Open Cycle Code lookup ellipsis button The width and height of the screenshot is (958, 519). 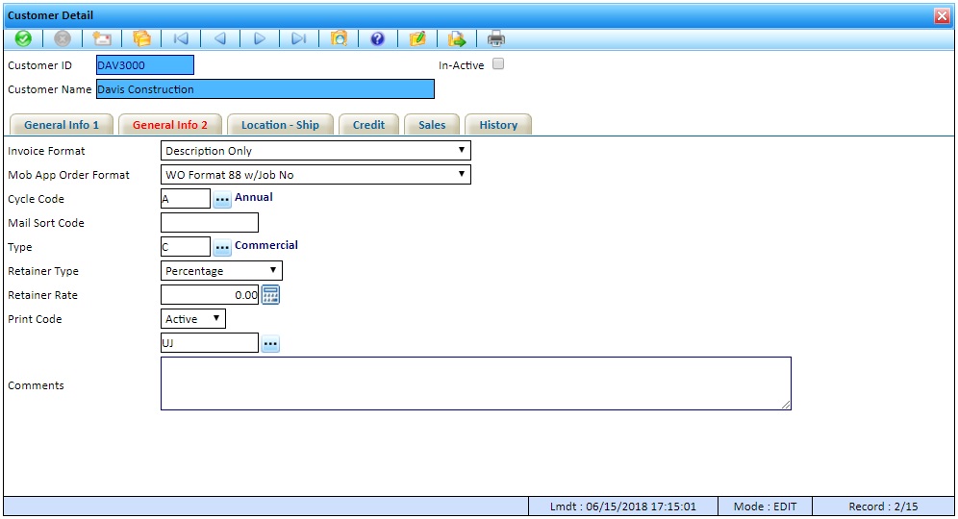point(222,199)
